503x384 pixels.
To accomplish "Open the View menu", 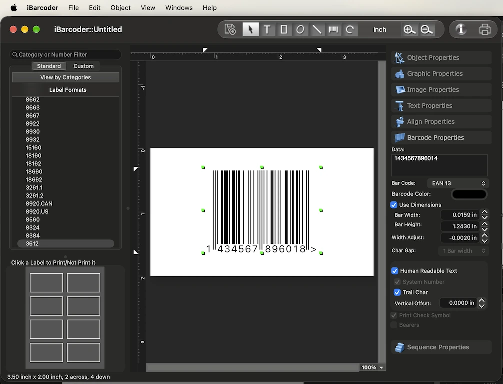I will click(148, 7).
